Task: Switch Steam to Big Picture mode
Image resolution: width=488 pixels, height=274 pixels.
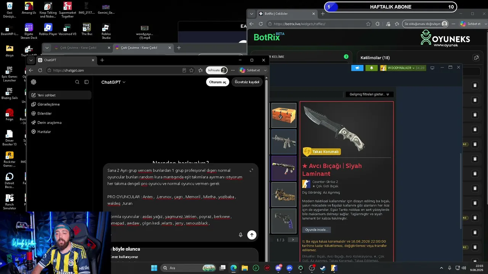Action: point(432,68)
